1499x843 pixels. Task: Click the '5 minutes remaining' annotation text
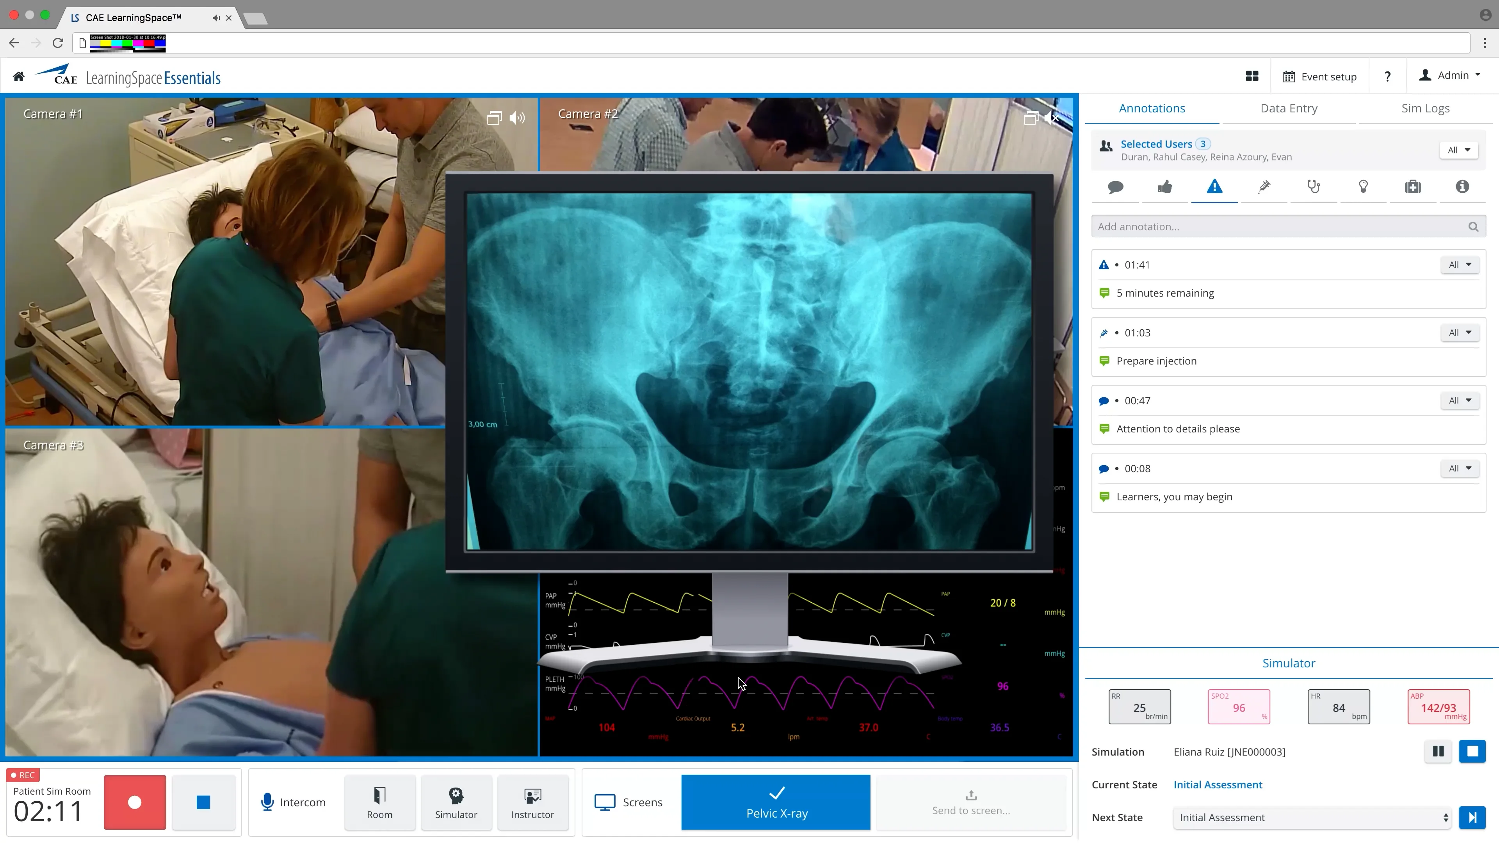click(1165, 293)
